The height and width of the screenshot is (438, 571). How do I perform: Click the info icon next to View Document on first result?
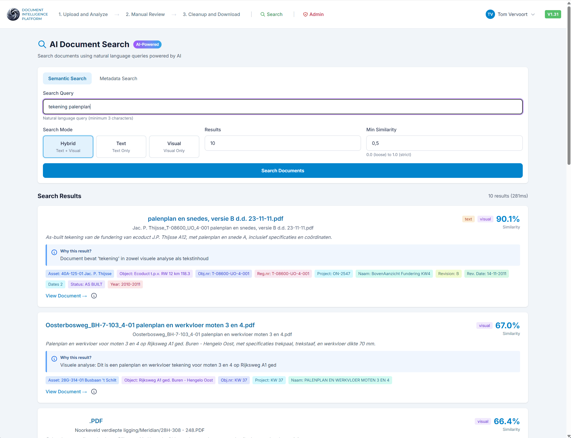click(x=94, y=296)
